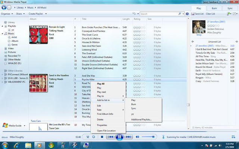Toggle shuffle playback
239x149 pixels.
88,137
